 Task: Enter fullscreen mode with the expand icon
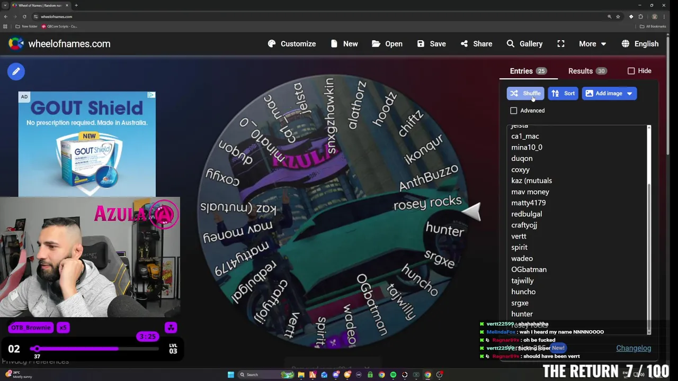coord(561,44)
